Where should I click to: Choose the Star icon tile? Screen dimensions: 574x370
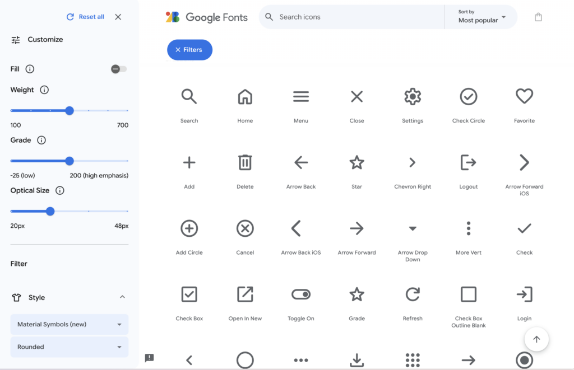(x=357, y=162)
